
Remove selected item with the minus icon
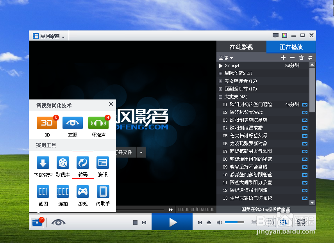click(x=292, y=57)
